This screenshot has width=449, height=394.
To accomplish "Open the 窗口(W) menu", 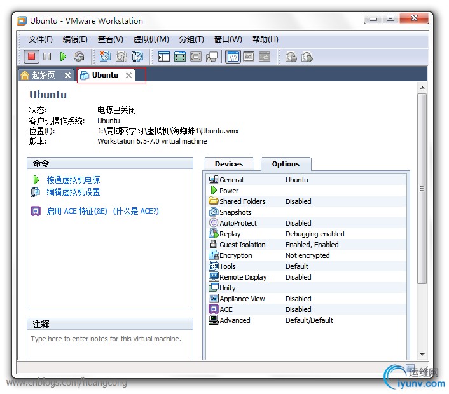I will pyautogui.click(x=228, y=39).
